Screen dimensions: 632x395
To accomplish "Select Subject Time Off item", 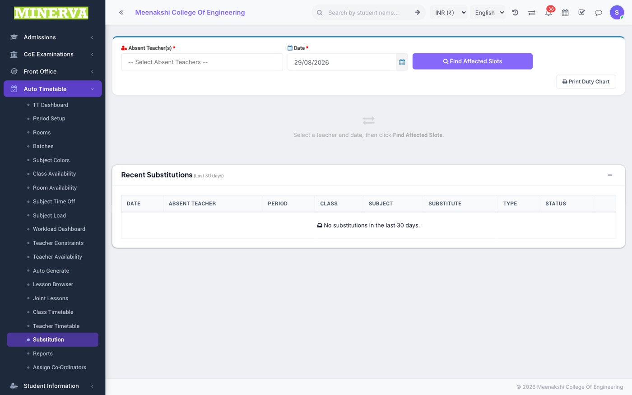I will [54, 201].
